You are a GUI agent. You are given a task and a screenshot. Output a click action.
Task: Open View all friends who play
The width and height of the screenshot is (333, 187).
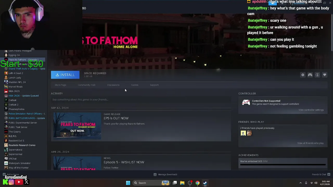pyautogui.click(x=310, y=143)
